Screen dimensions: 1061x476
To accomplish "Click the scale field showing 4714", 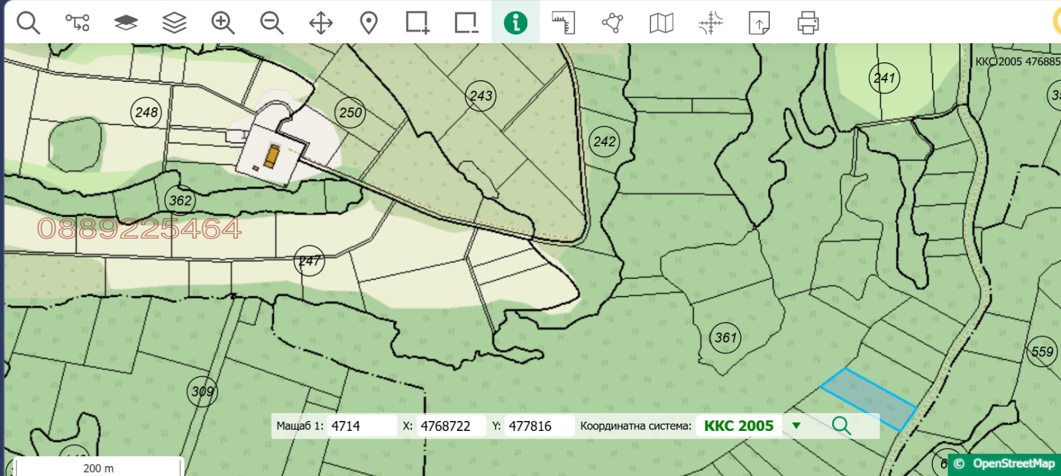I will [361, 426].
